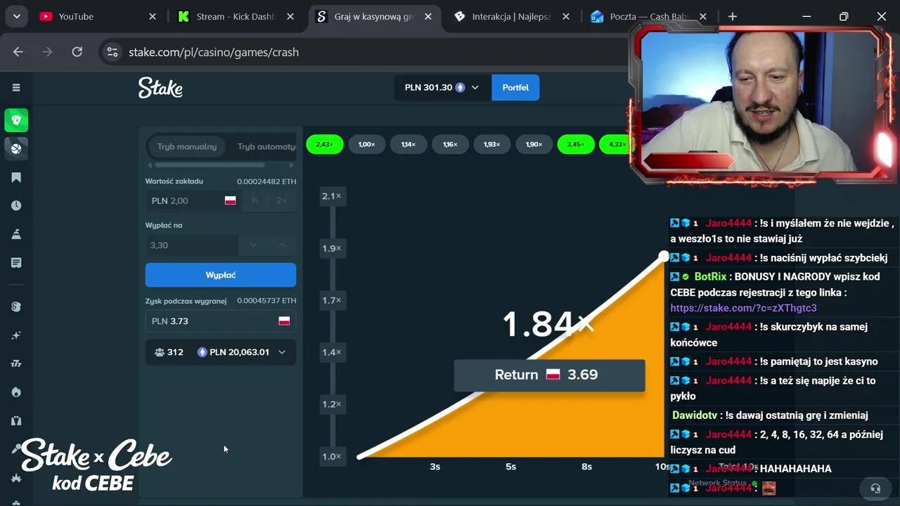Viewport: 900px width, 506px height.
Task: Close the Interakcja browser tab
Action: [x=565, y=16]
